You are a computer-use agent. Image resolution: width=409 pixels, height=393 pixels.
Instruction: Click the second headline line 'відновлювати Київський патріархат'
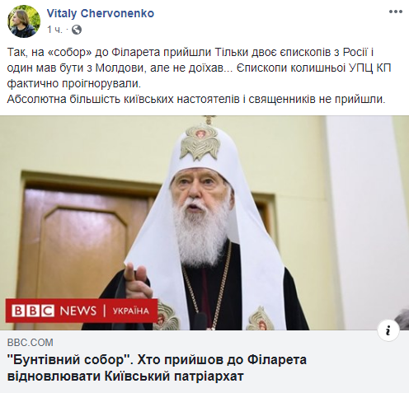(125, 376)
